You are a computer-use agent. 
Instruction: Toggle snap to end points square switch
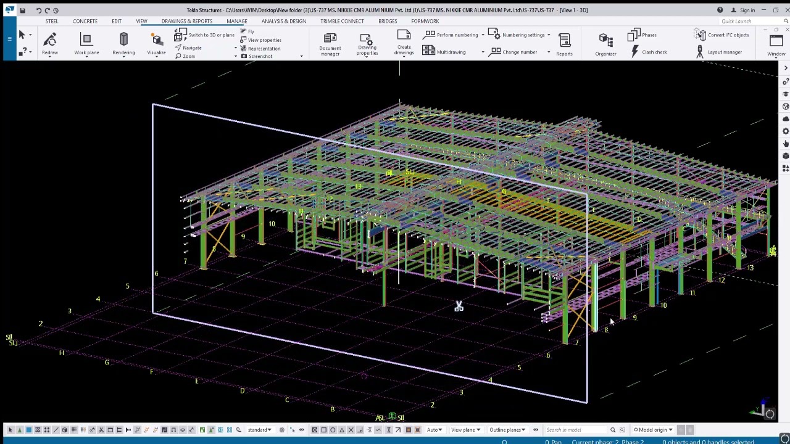(x=323, y=430)
